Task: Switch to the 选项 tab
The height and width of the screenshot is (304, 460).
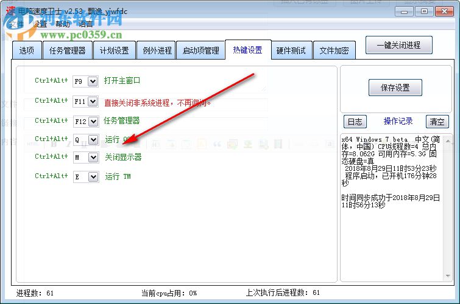Action: pyautogui.click(x=27, y=50)
